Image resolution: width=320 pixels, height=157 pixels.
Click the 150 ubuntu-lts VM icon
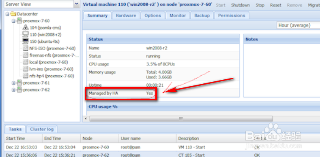tap(26, 41)
